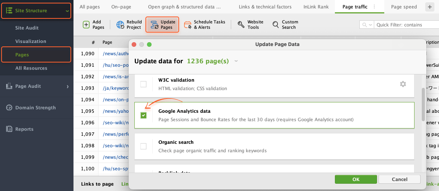The width and height of the screenshot is (439, 191).
Task: Click the # column header
Action: point(93,42)
